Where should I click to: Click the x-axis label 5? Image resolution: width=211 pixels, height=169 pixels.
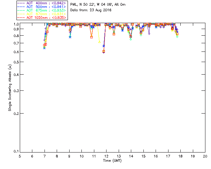click(20, 156)
